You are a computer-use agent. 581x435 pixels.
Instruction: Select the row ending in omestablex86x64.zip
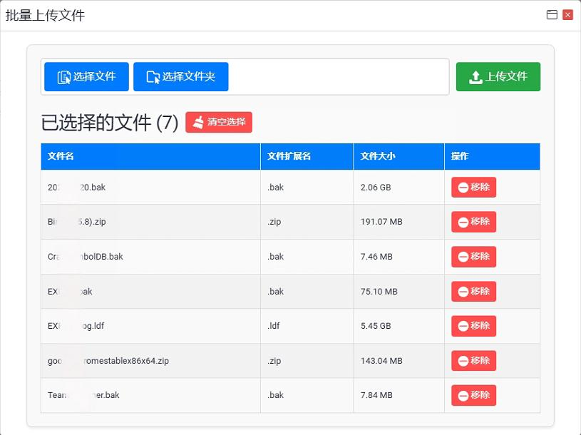click(291, 361)
